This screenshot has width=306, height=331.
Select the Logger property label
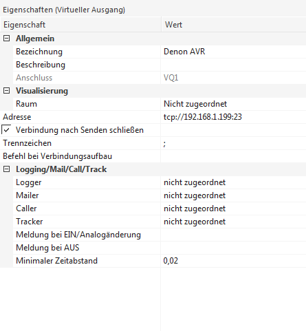[29, 182]
